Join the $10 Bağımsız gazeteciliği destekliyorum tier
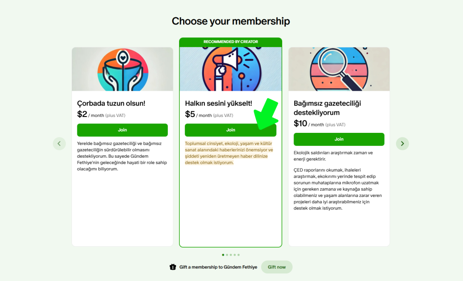The image size is (463, 281). 339,139
